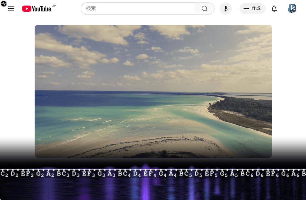Select the A4 note label
The image size is (306, 200).
pyautogui.click(x=173, y=174)
